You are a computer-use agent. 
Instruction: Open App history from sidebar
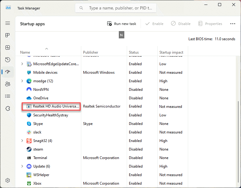pyautogui.click(x=8, y=60)
